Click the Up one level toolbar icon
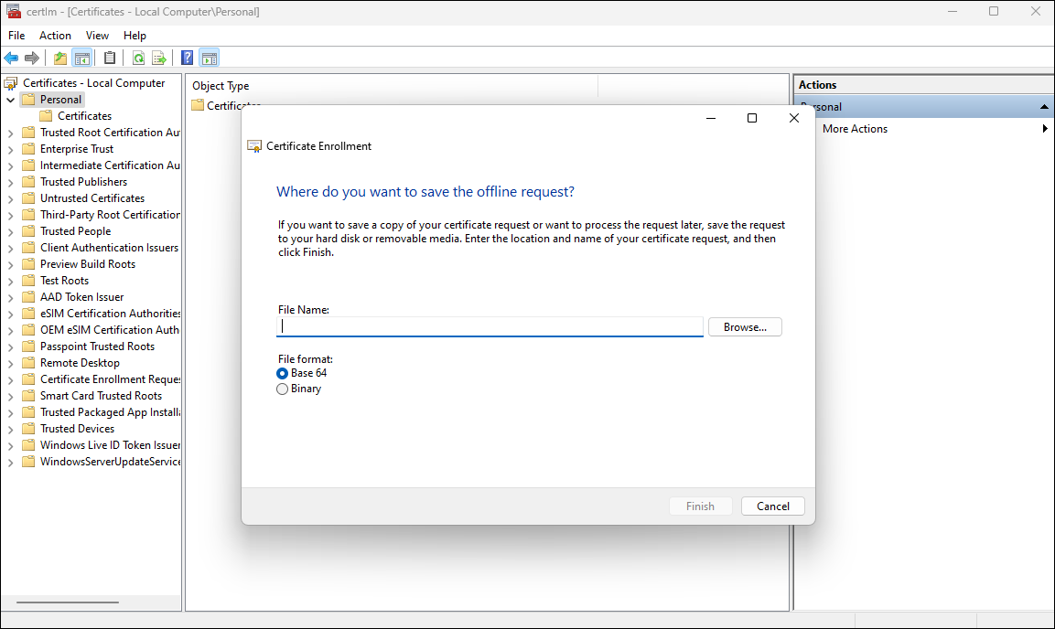This screenshot has height=629, width=1055. [59, 57]
